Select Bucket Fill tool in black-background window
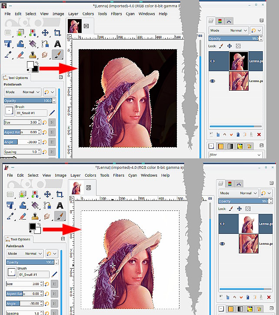The image size is (279, 315). point(33,44)
